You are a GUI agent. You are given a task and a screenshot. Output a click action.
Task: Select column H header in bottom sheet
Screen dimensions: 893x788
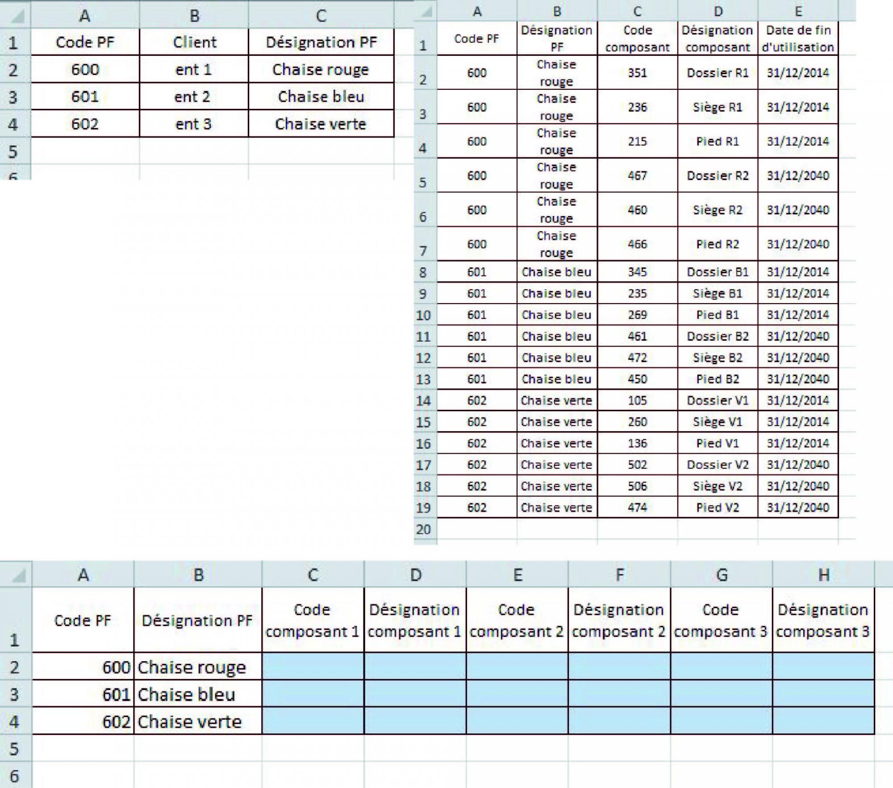pyautogui.click(x=823, y=575)
